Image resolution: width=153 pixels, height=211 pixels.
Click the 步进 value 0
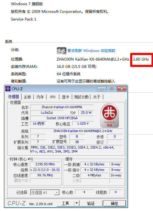pos(115,136)
